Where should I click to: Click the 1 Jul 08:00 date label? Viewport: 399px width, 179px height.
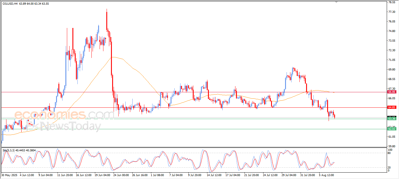(157, 175)
